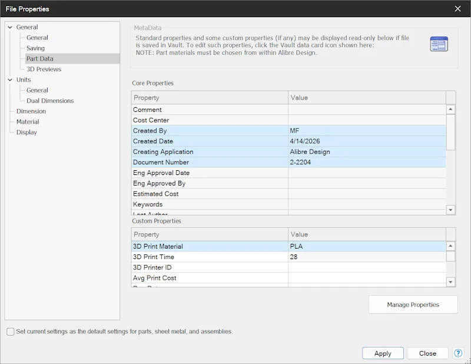Click the Custom Properties vertical scrollbar thumb
The height and width of the screenshot is (364, 471).
450,256
